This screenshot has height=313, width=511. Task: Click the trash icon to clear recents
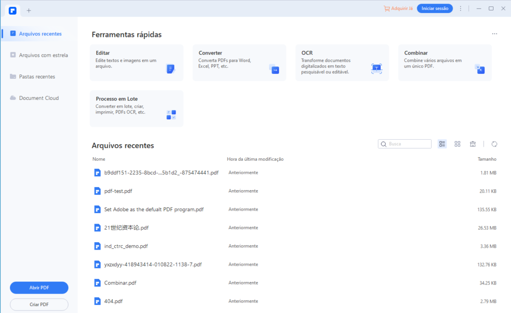click(473, 144)
